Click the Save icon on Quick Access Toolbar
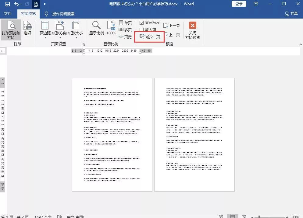The width and height of the screenshot is (303, 218). [x=7, y=4]
